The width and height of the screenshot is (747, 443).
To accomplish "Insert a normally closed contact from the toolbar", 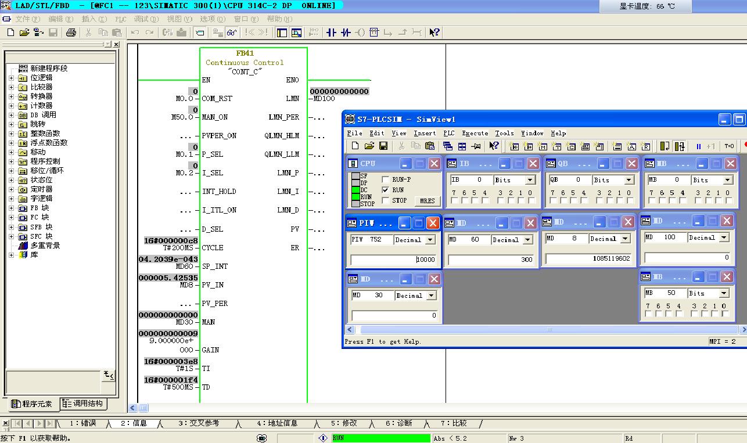I will tap(346, 33).
